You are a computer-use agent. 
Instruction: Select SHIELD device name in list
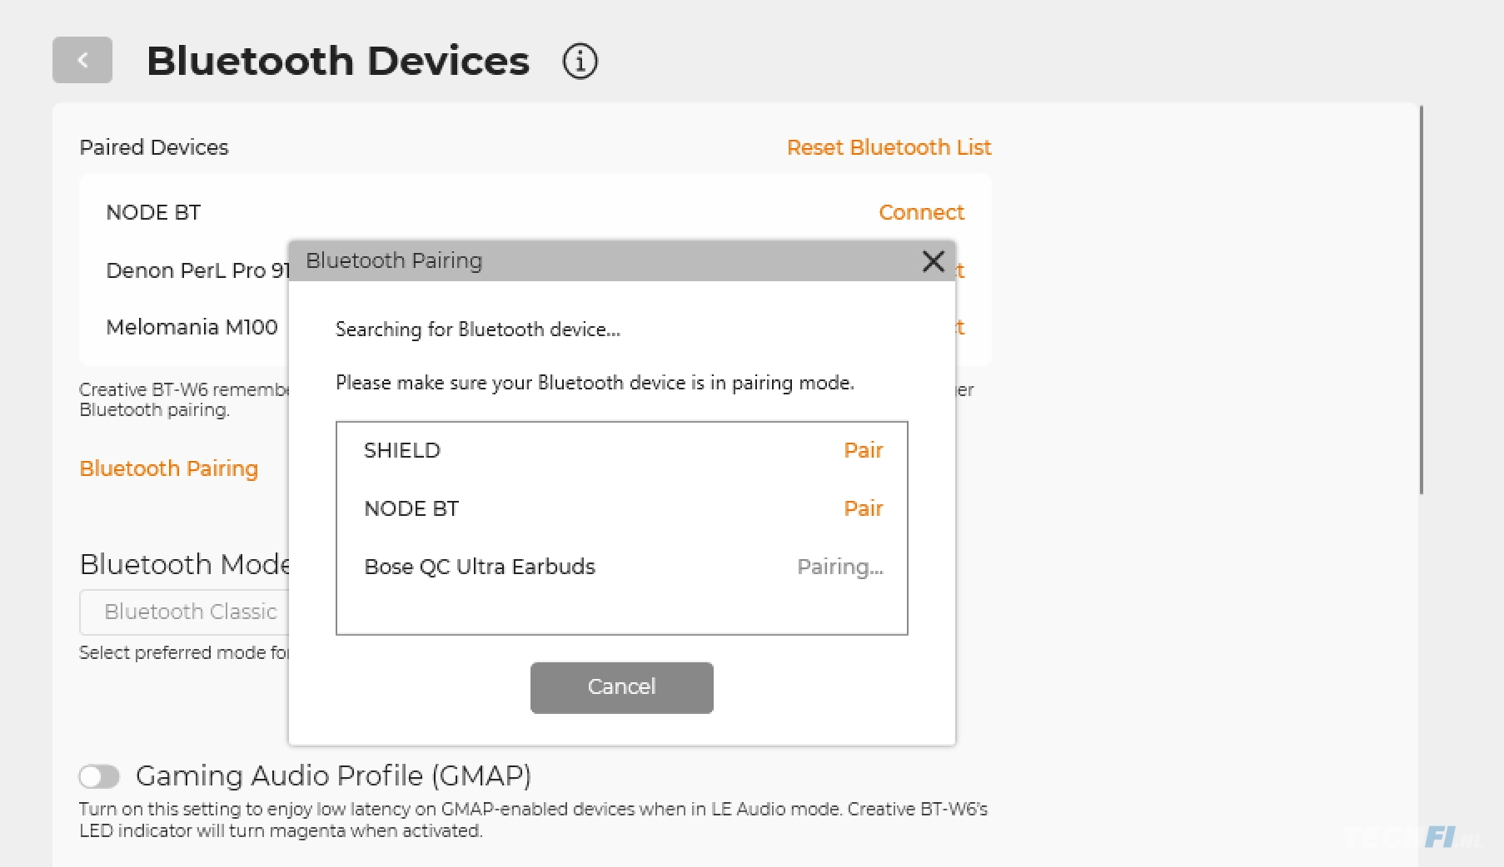[x=402, y=450]
